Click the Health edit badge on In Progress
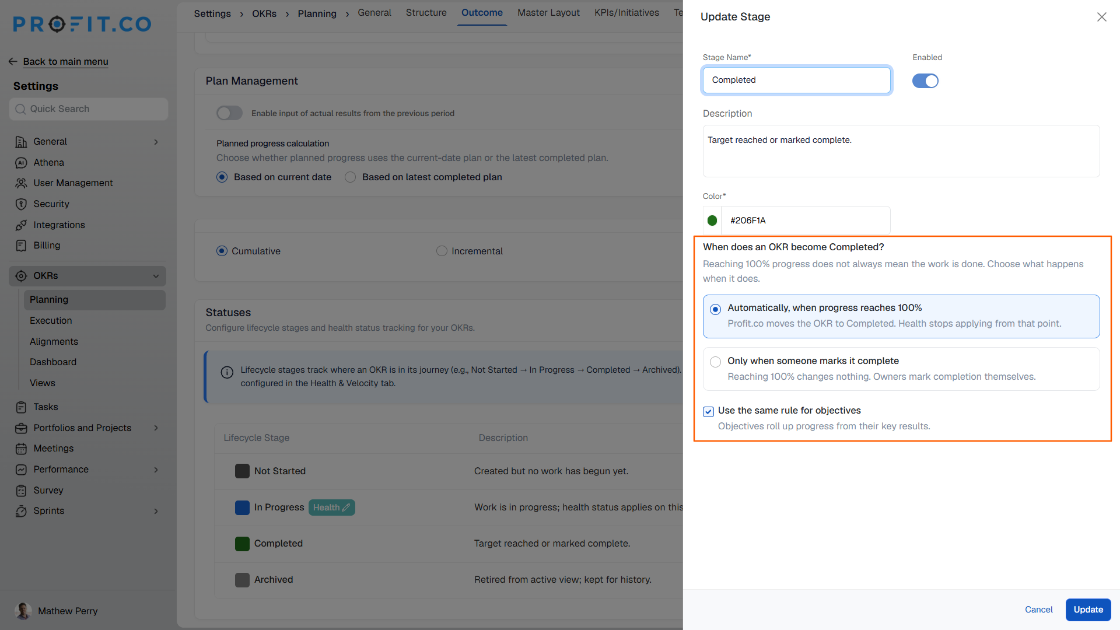The width and height of the screenshot is (1120, 630). pos(331,508)
